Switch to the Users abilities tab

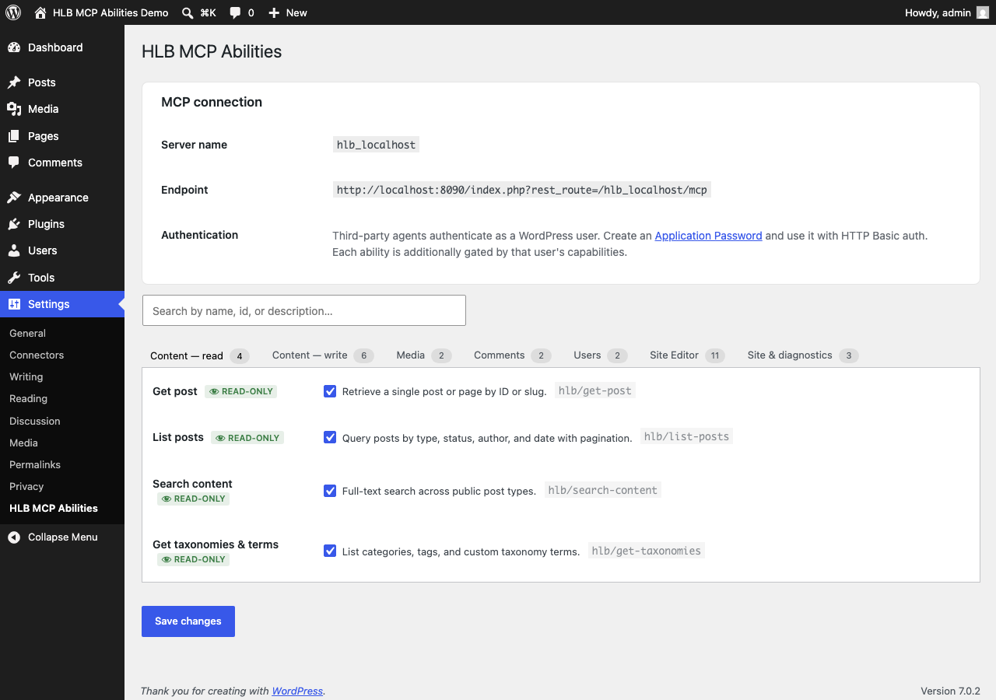[601, 355]
